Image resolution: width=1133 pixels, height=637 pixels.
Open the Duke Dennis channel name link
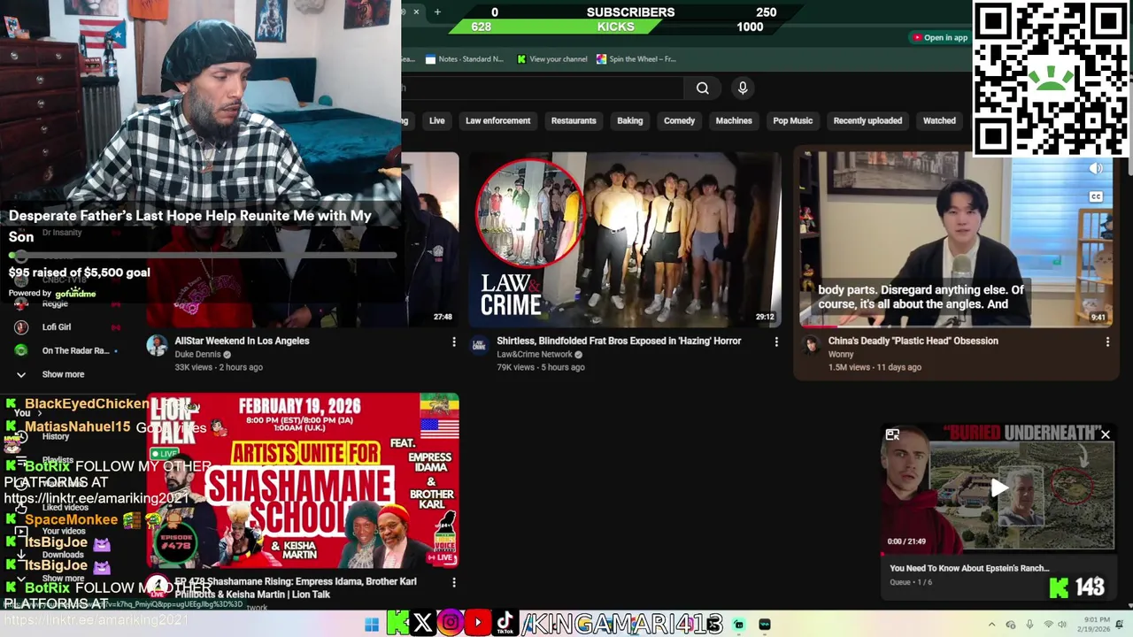pyautogui.click(x=197, y=355)
